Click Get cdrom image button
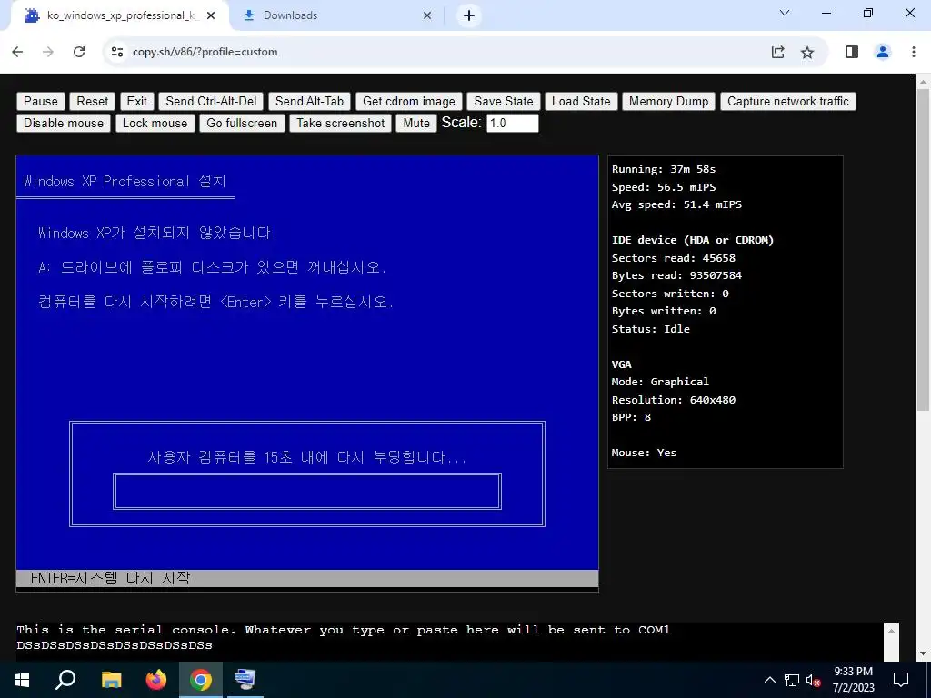 408,102
